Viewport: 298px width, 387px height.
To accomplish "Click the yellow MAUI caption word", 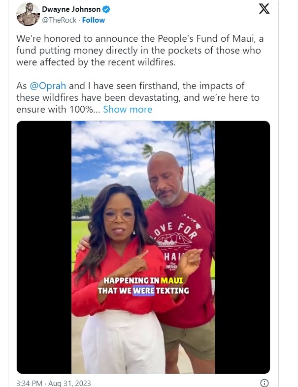I will point(171,281).
